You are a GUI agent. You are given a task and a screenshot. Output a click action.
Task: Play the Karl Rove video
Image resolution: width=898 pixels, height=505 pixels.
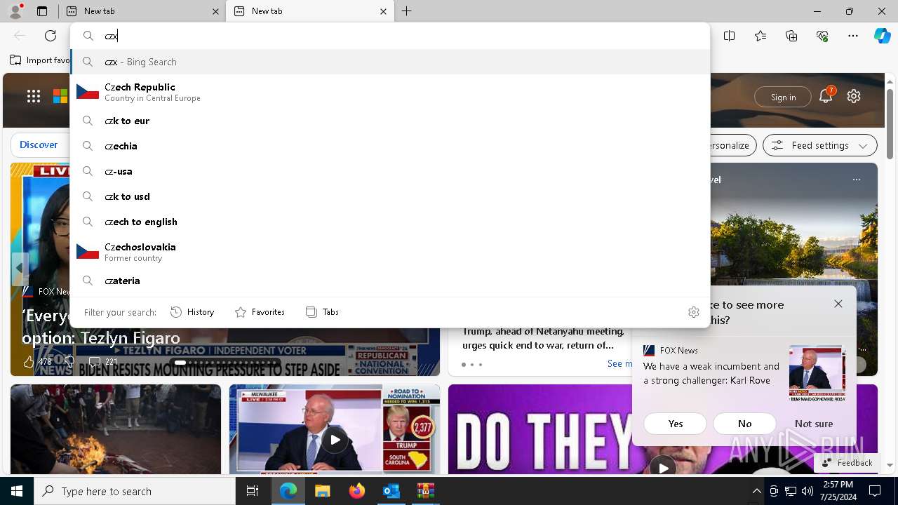(335, 440)
